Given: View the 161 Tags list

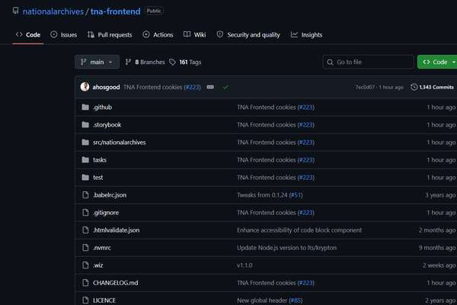Looking at the screenshot, I should pyautogui.click(x=185, y=62).
